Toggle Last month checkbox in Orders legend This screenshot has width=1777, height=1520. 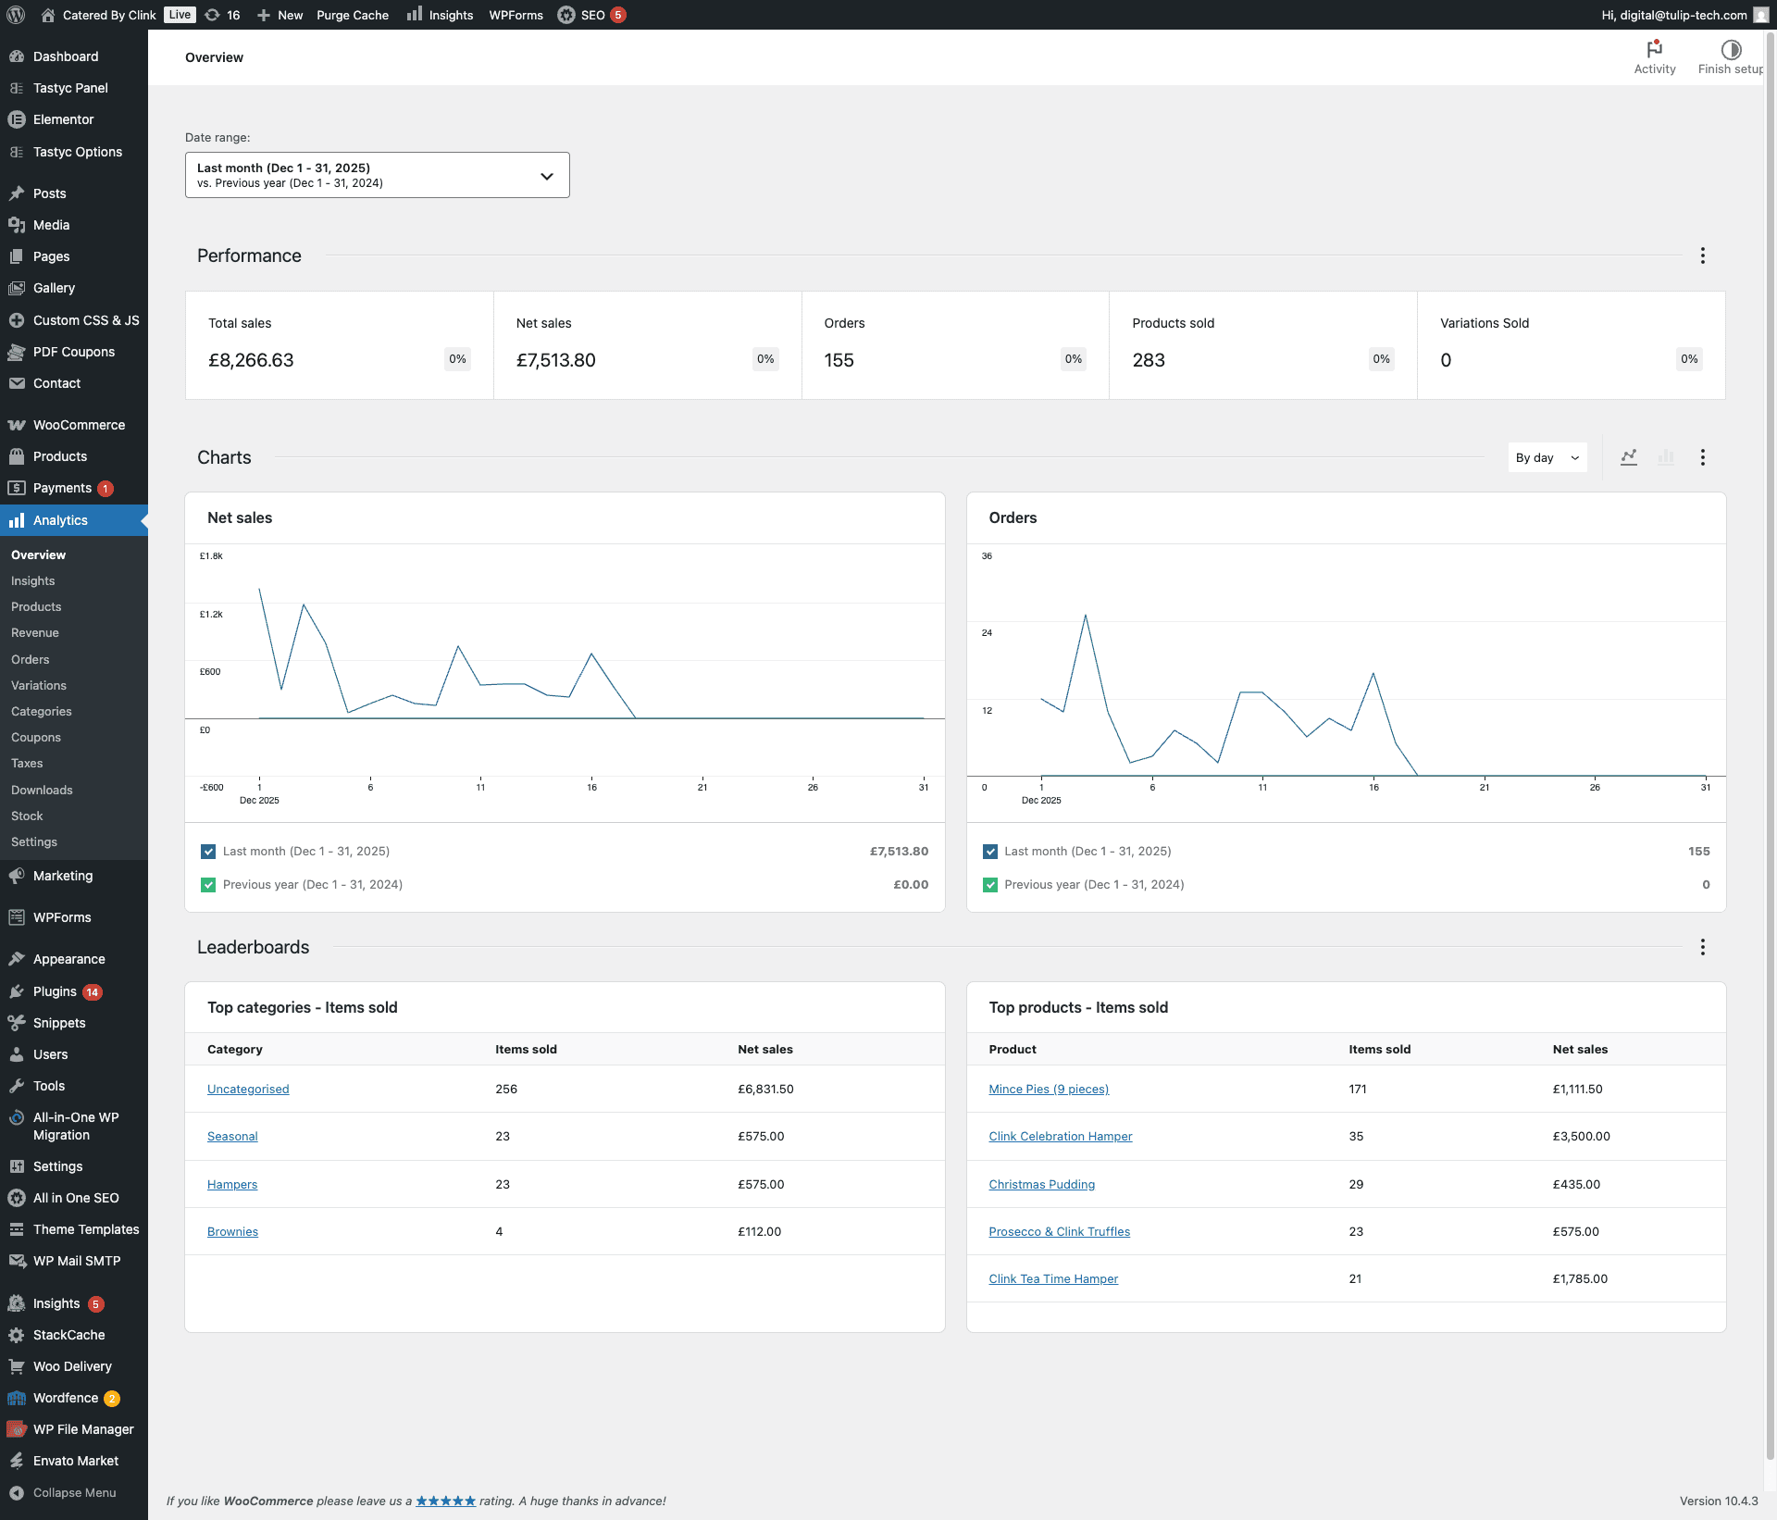pyautogui.click(x=990, y=852)
